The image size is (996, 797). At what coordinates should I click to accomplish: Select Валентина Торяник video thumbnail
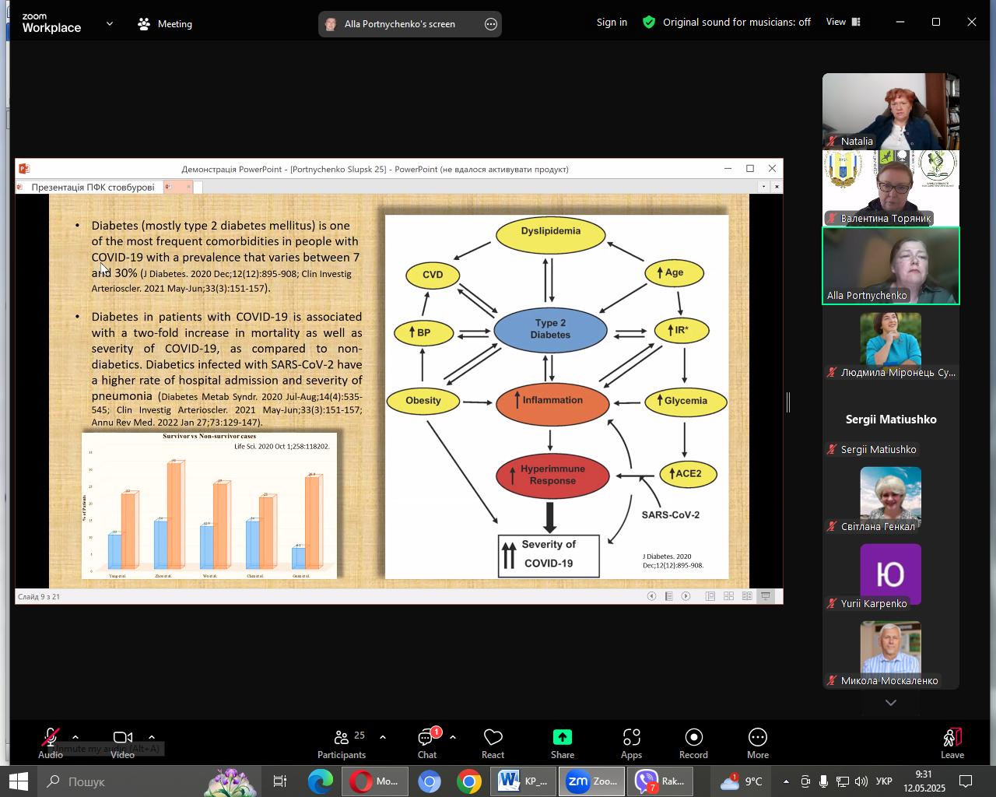891,188
